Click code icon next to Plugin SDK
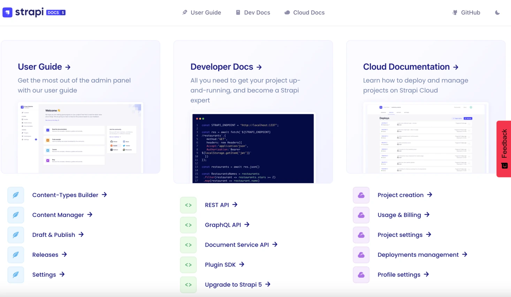The height and width of the screenshot is (297, 511). pyautogui.click(x=188, y=265)
